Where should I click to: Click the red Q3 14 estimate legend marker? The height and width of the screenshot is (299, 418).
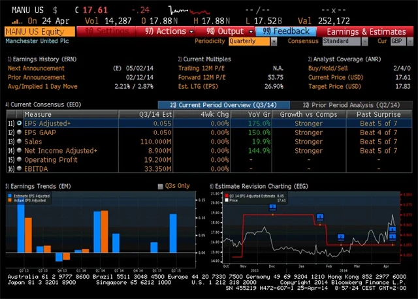tap(226, 195)
